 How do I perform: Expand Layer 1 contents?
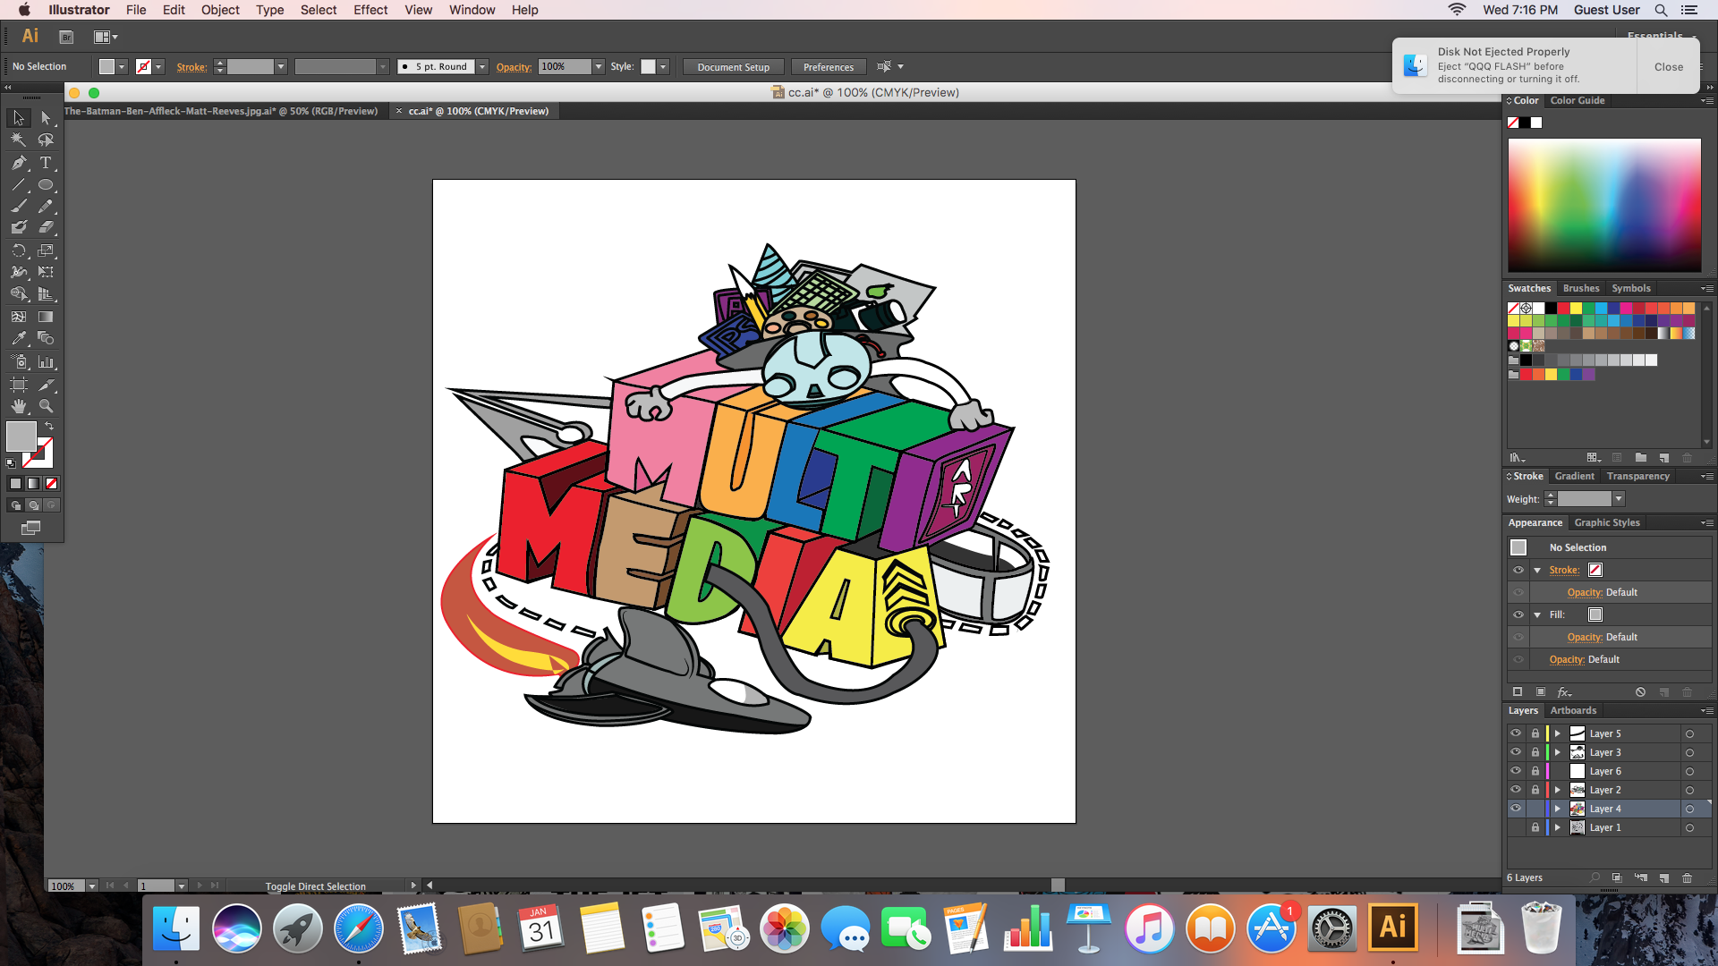(1558, 827)
